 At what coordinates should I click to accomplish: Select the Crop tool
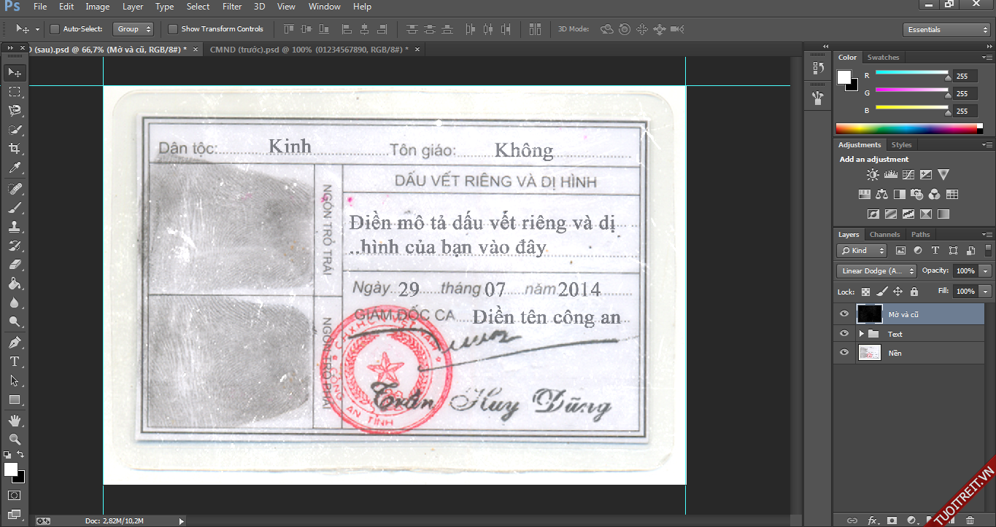(x=15, y=149)
